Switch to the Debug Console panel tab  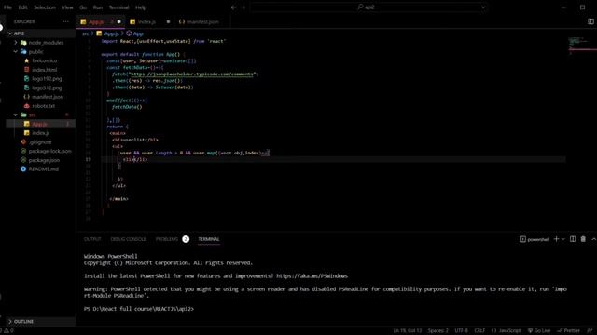129,239
